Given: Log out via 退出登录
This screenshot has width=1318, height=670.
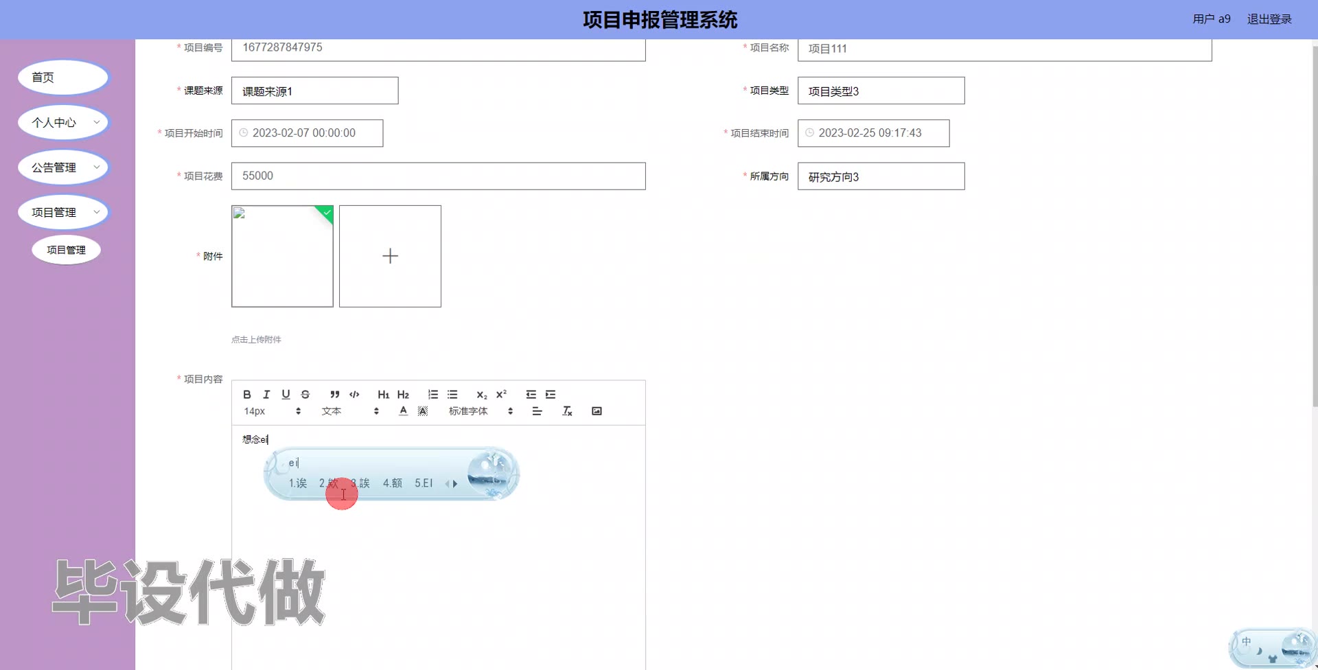Looking at the screenshot, I should 1269,19.
